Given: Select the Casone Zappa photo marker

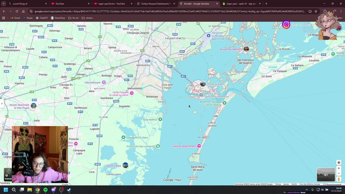Looking at the screenshot, I should 125,165.
